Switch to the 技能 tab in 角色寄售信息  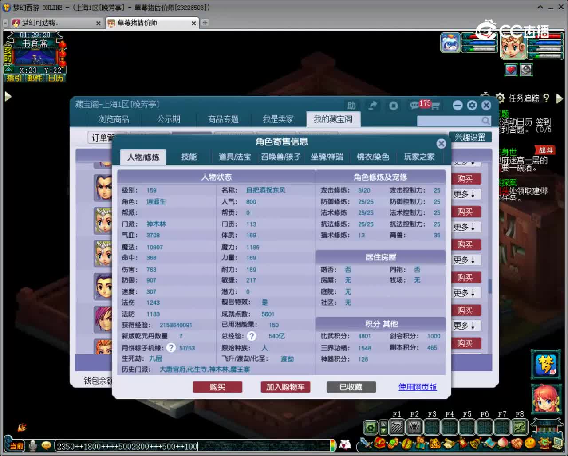pyautogui.click(x=189, y=157)
